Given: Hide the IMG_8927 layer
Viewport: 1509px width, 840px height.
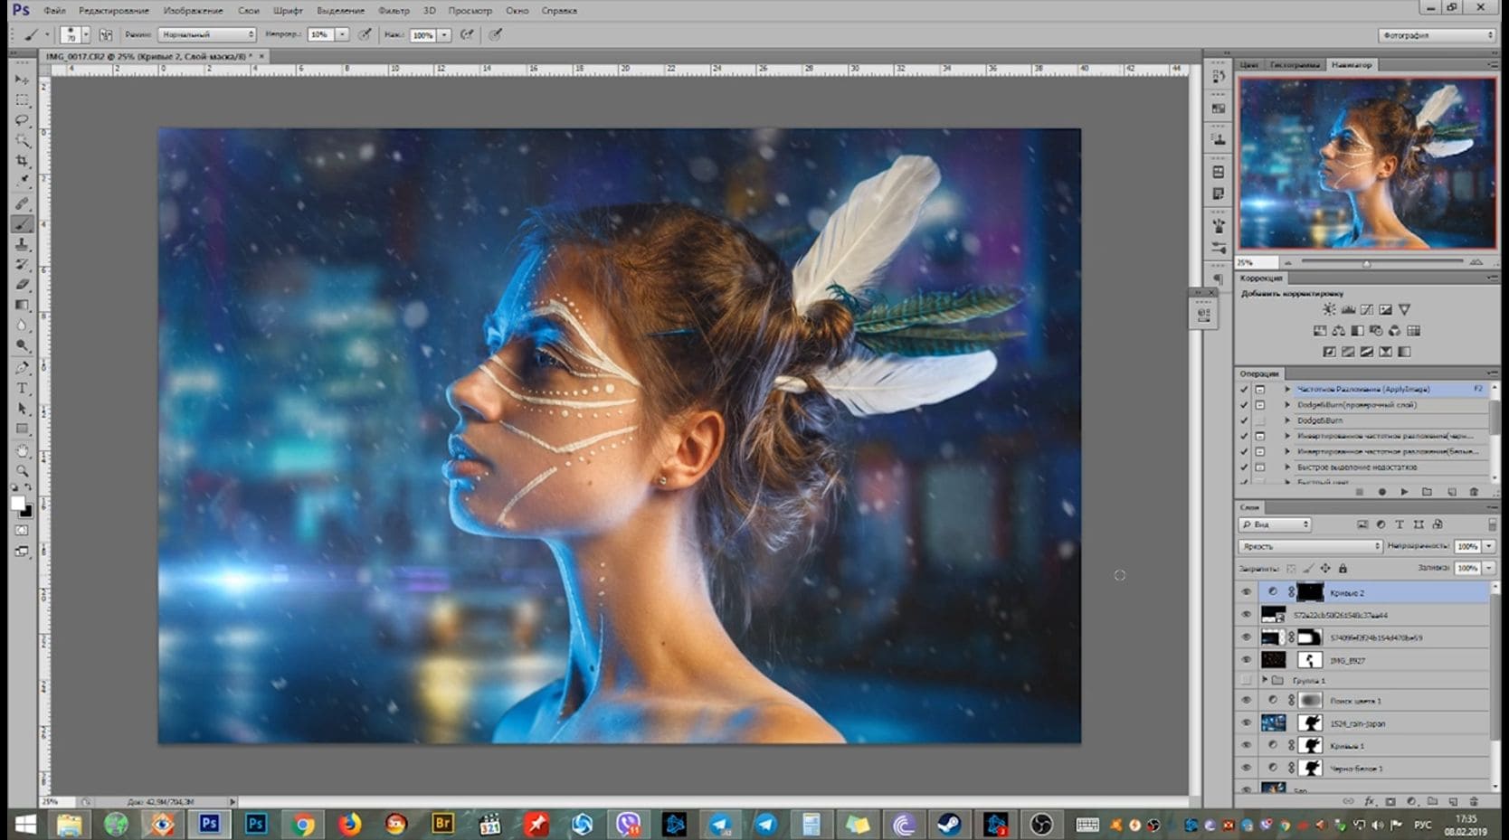Looking at the screenshot, I should [x=1247, y=660].
